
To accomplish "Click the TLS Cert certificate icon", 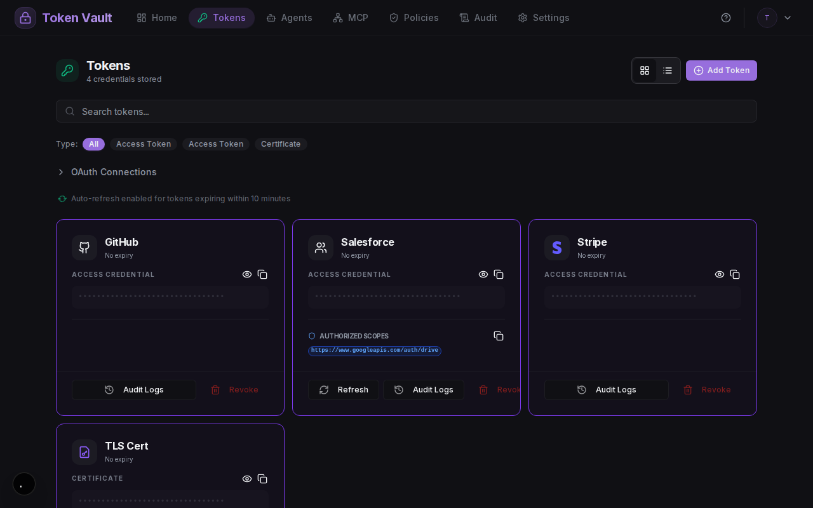I will (x=84, y=452).
